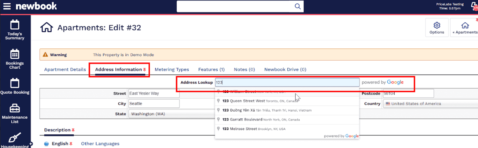Edit the City field

(x=154, y=104)
